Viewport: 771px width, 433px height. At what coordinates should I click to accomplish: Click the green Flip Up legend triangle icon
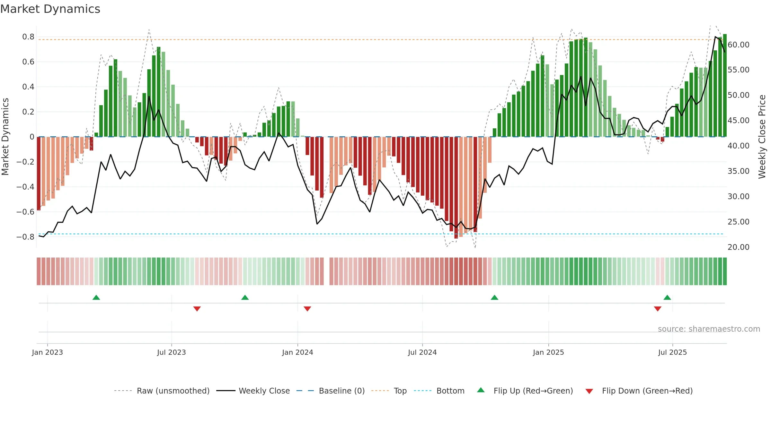tap(481, 390)
